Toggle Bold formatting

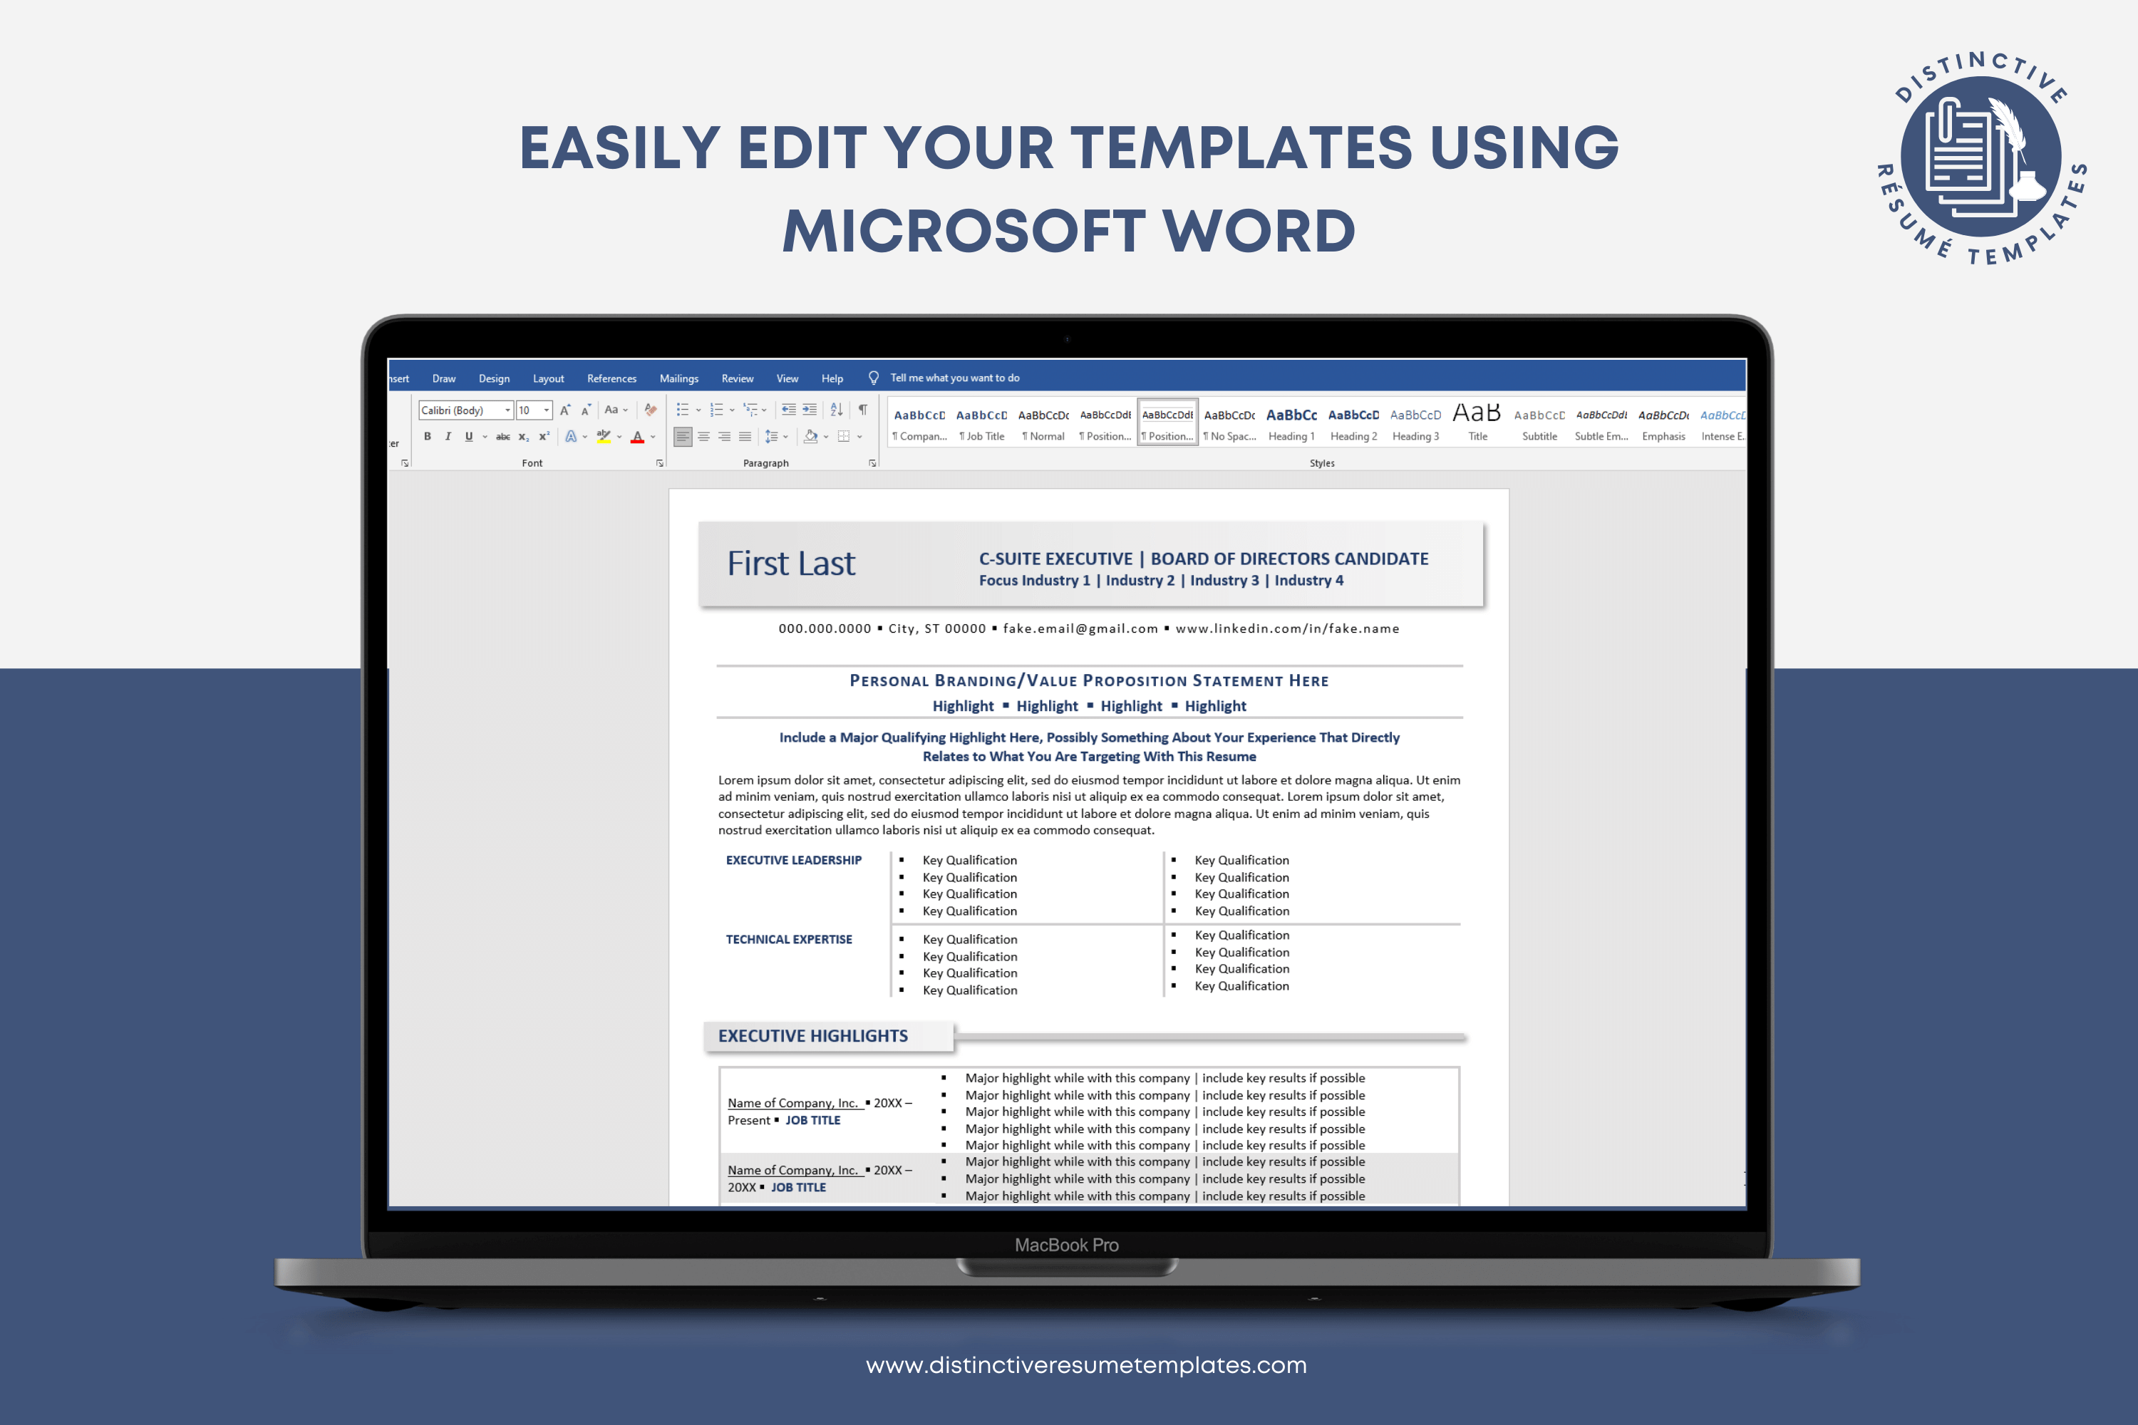click(x=427, y=436)
